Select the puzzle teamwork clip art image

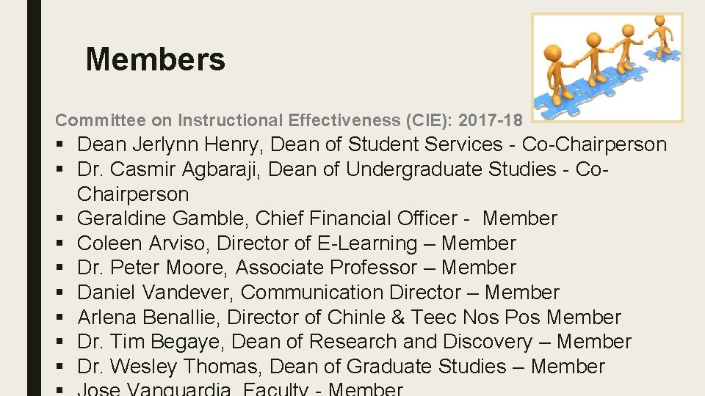click(607, 67)
